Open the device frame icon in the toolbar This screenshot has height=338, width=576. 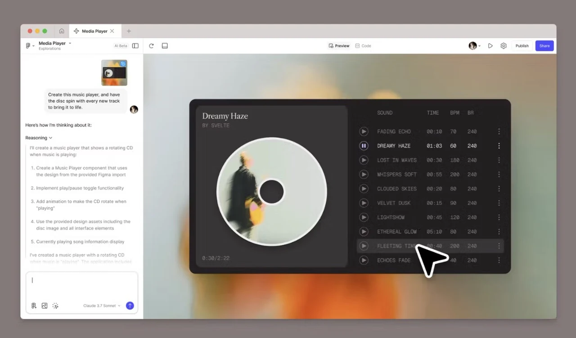coord(165,45)
